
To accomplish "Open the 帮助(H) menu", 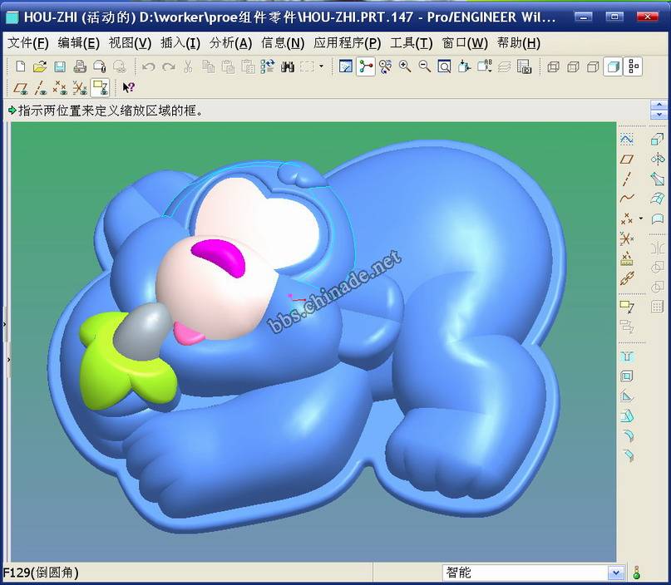I will click(519, 42).
